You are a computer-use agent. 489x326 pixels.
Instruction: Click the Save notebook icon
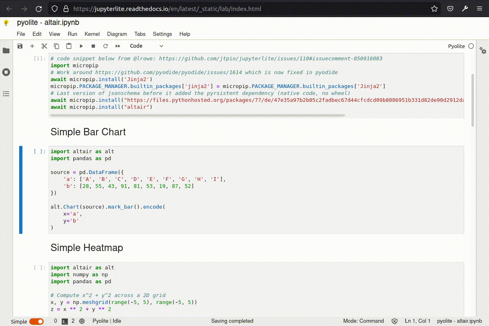(20, 46)
